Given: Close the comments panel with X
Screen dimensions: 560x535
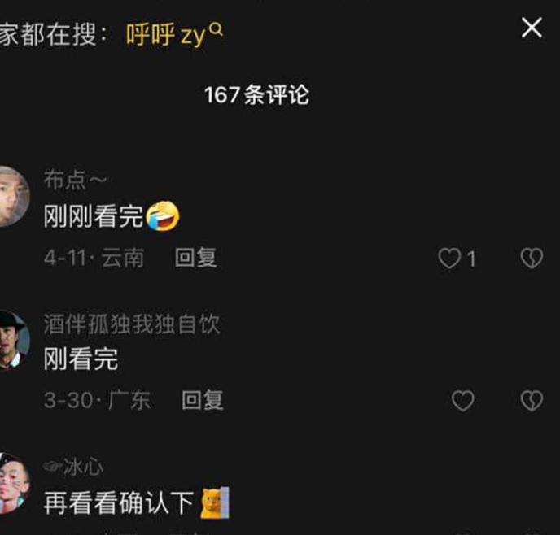Looking at the screenshot, I should pyautogui.click(x=532, y=28).
